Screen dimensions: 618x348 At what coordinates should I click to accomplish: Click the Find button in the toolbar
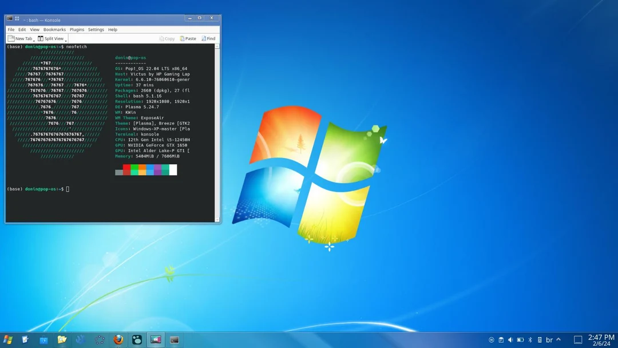pyautogui.click(x=208, y=38)
